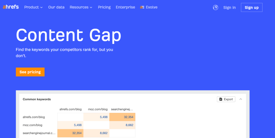The image size is (275, 138).
Task: Click the searchenginejournal.c… row label
Action: 39,133
